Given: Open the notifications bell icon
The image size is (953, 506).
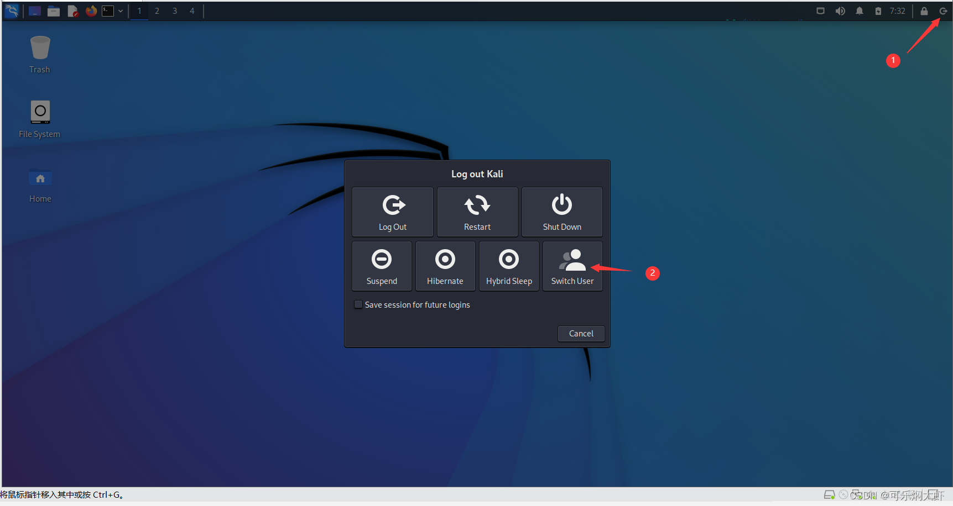Looking at the screenshot, I should pos(860,11).
